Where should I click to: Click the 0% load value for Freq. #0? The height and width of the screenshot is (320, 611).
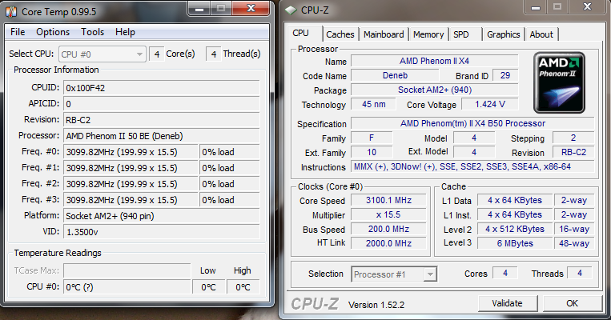pyautogui.click(x=230, y=152)
